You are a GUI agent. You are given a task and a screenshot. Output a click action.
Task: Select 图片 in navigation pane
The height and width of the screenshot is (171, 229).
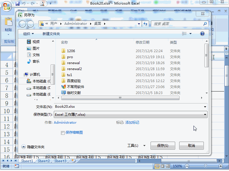33,48
